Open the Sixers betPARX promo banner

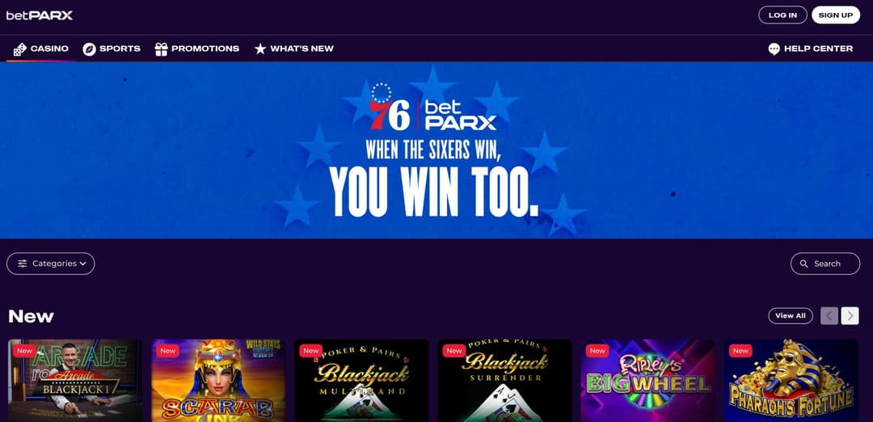[436, 150]
